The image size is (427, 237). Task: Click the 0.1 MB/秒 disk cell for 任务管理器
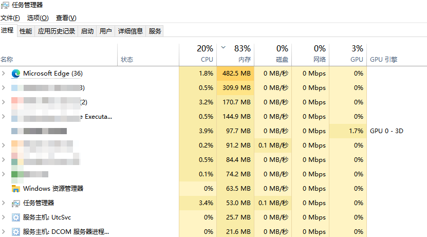click(273, 203)
